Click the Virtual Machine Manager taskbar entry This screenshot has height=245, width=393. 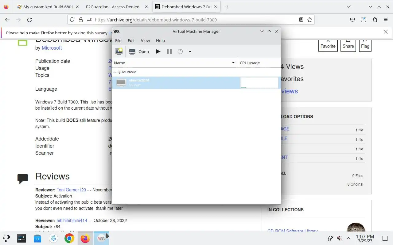[x=101, y=238]
